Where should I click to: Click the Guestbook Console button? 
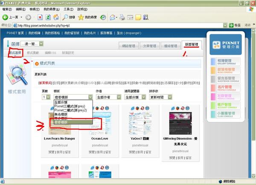pyautogui.click(x=225, y=79)
